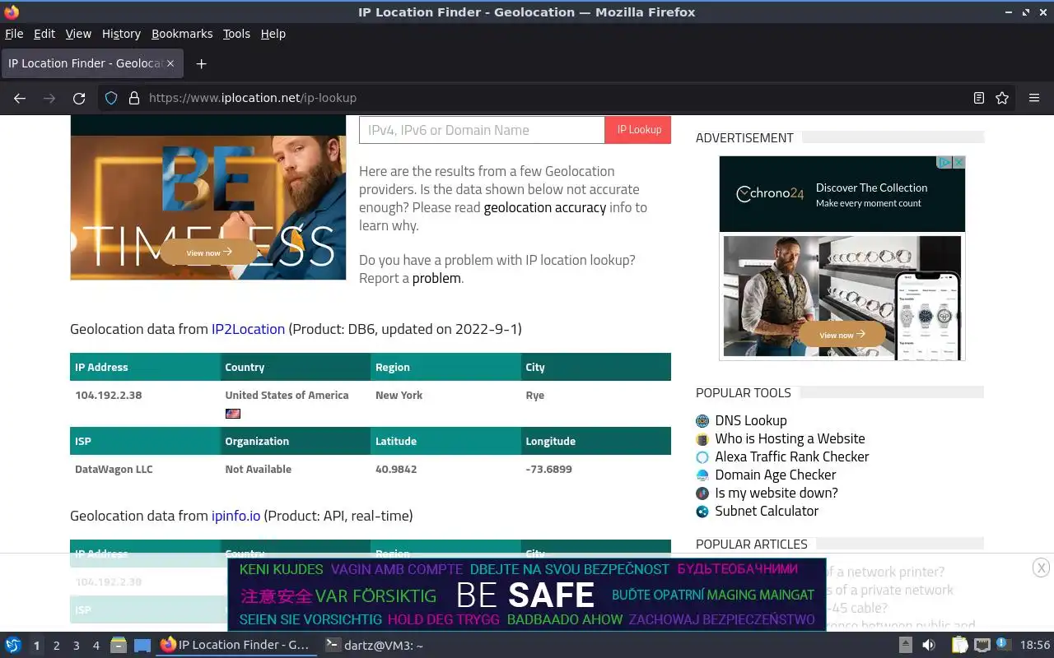Switch to workspace 4
This screenshot has height=658, width=1054.
[x=96, y=646]
